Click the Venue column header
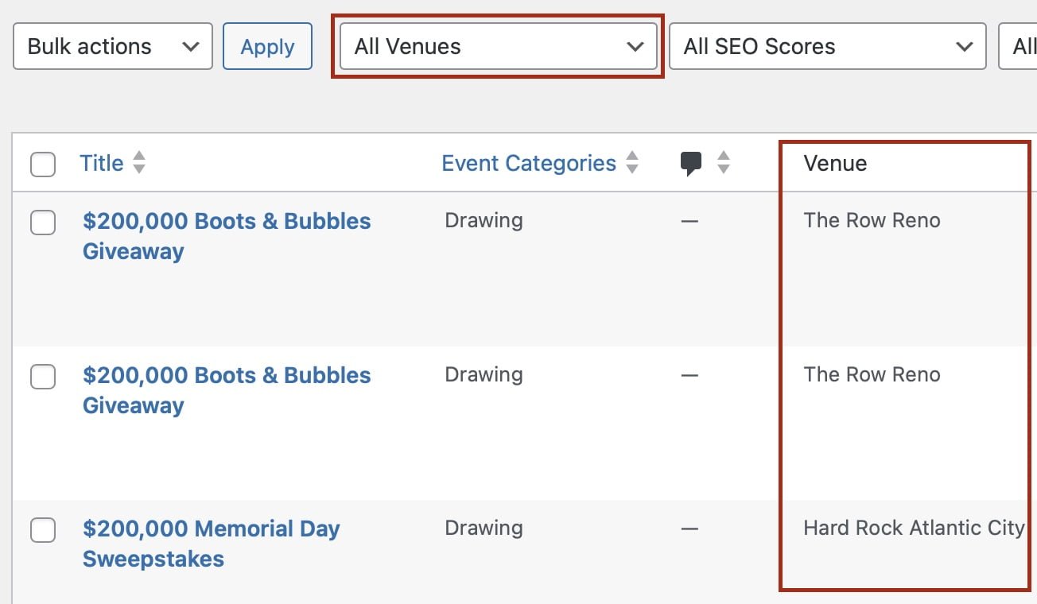Screen dimensions: 1037x604 click(x=835, y=163)
